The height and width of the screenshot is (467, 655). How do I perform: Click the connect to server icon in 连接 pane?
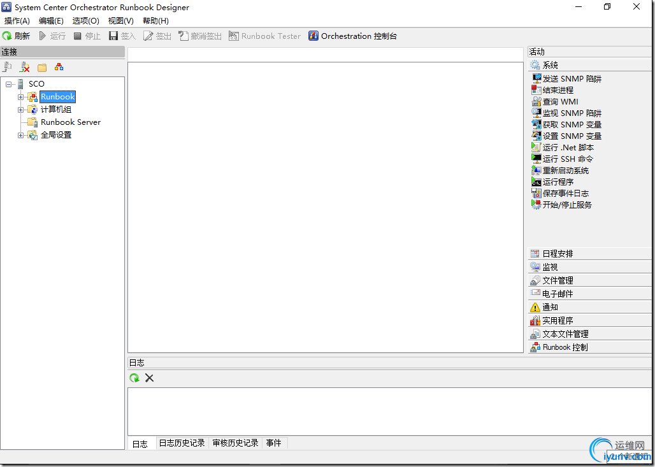click(x=7, y=68)
